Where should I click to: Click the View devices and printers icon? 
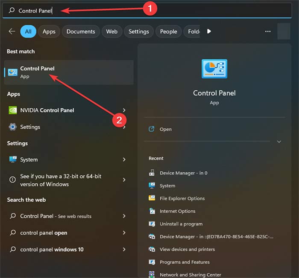(x=152, y=249)
